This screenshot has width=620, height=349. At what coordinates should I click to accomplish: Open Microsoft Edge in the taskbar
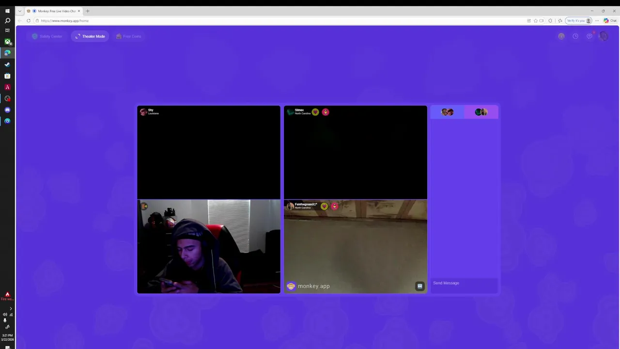pos(7,53)
